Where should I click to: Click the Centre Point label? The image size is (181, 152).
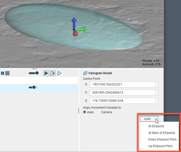pos(91,79)
